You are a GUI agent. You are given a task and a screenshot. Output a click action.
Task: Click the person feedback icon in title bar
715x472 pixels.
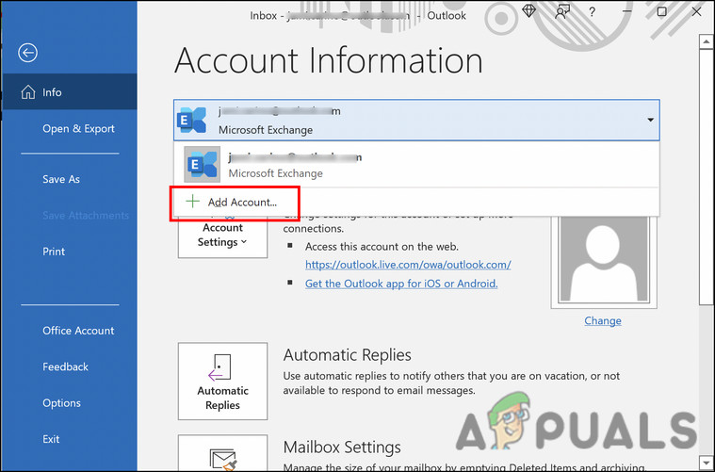(561, 12)
